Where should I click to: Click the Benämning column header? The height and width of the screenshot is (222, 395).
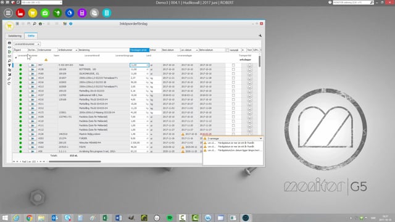pyautogui.click(x=104, y=50)
